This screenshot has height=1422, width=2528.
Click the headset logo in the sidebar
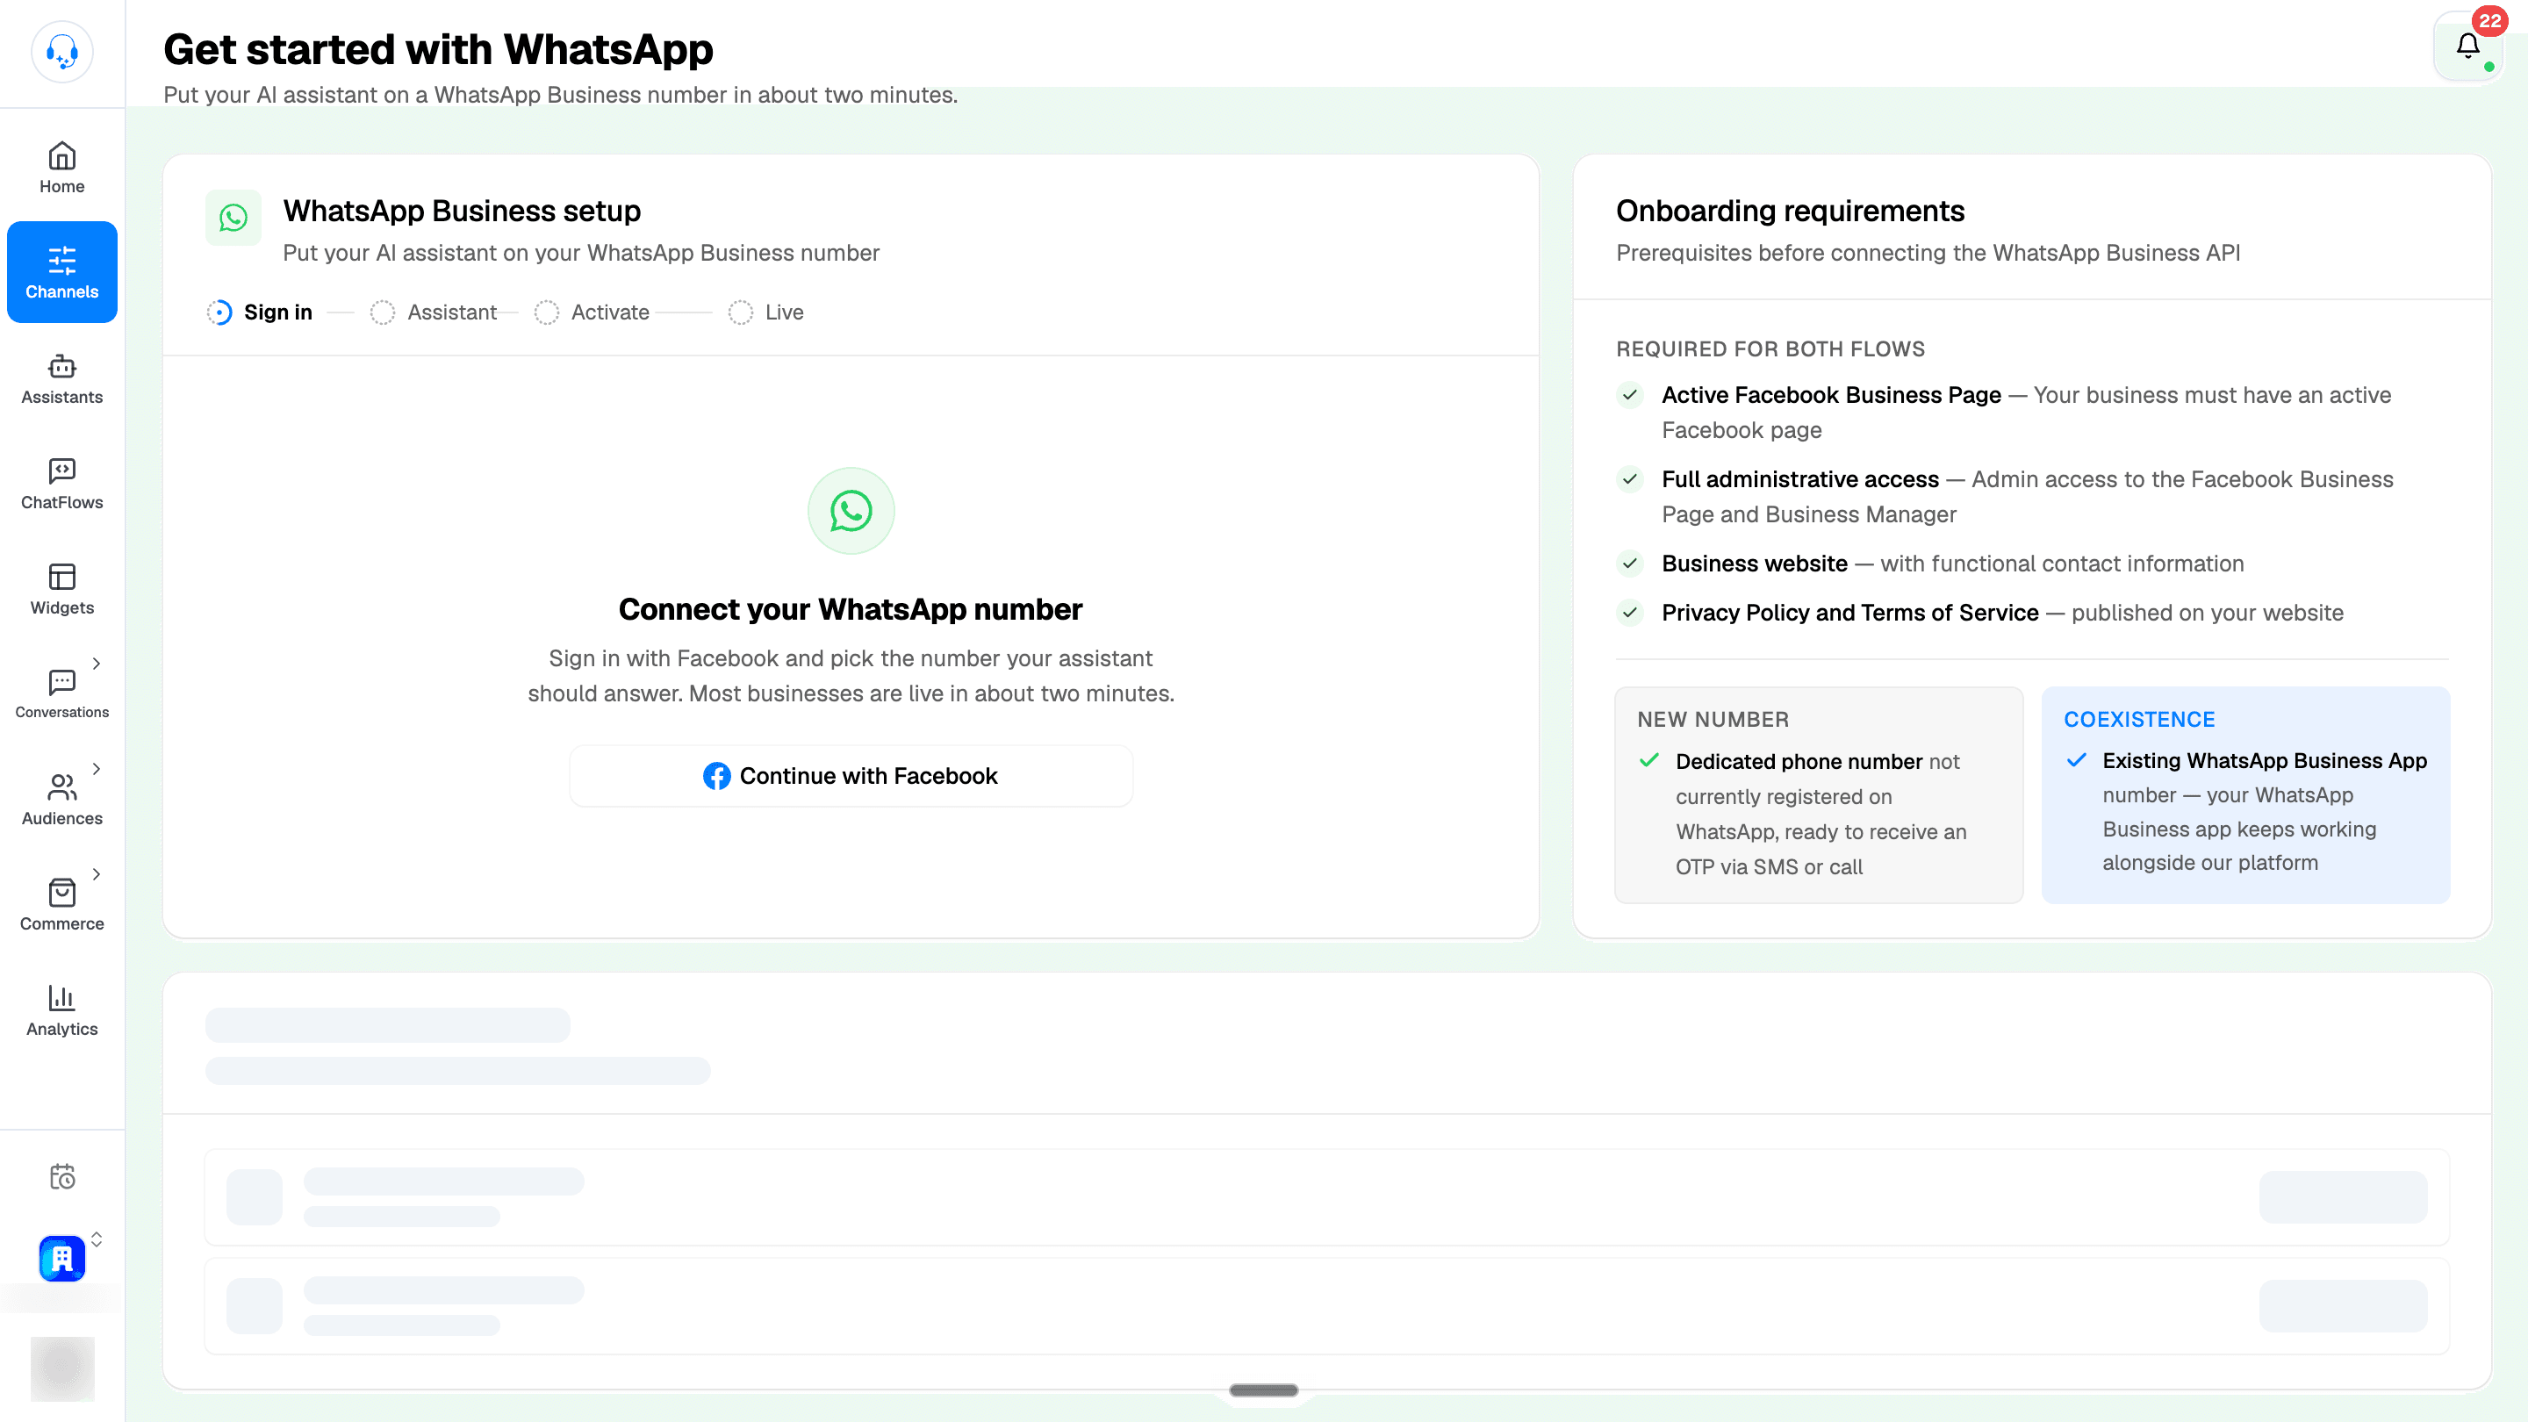tap(61, 51)
